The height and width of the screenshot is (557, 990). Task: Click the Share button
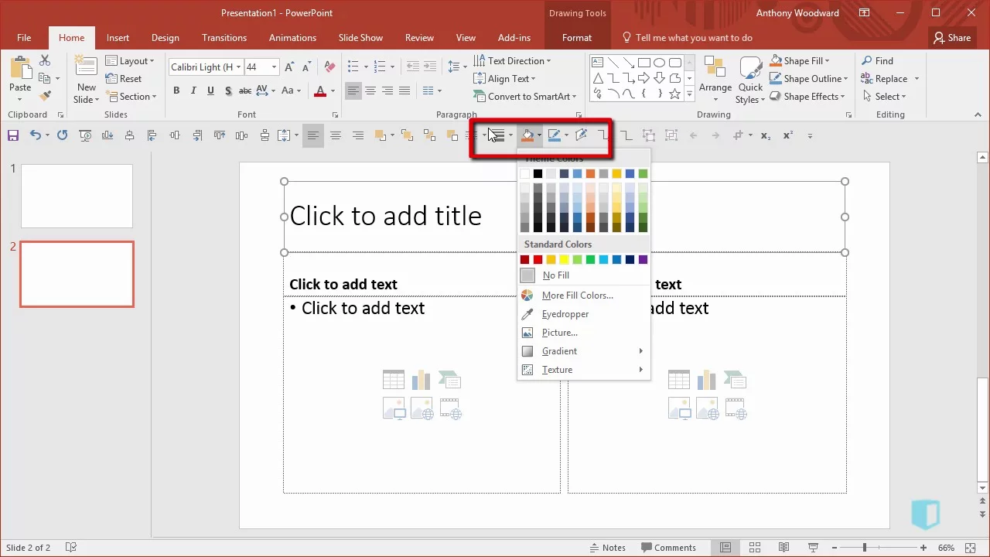pyautogui.click(x=951, y=38)
